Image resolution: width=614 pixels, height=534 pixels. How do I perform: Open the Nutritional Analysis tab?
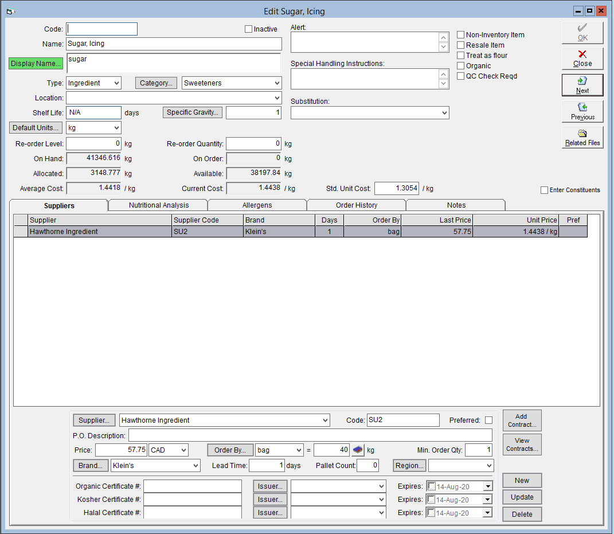click(159, 205)
